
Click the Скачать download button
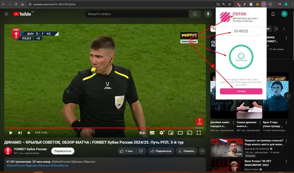(186, 151)
